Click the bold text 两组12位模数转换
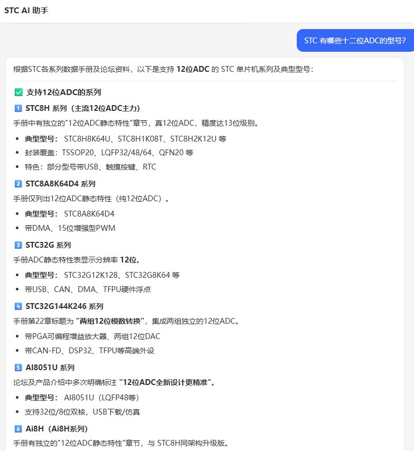 pos(110,321)
